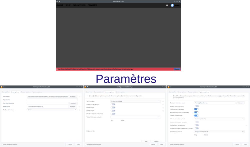Open the JEUX menu in RomStation

(x=68, y=5)
